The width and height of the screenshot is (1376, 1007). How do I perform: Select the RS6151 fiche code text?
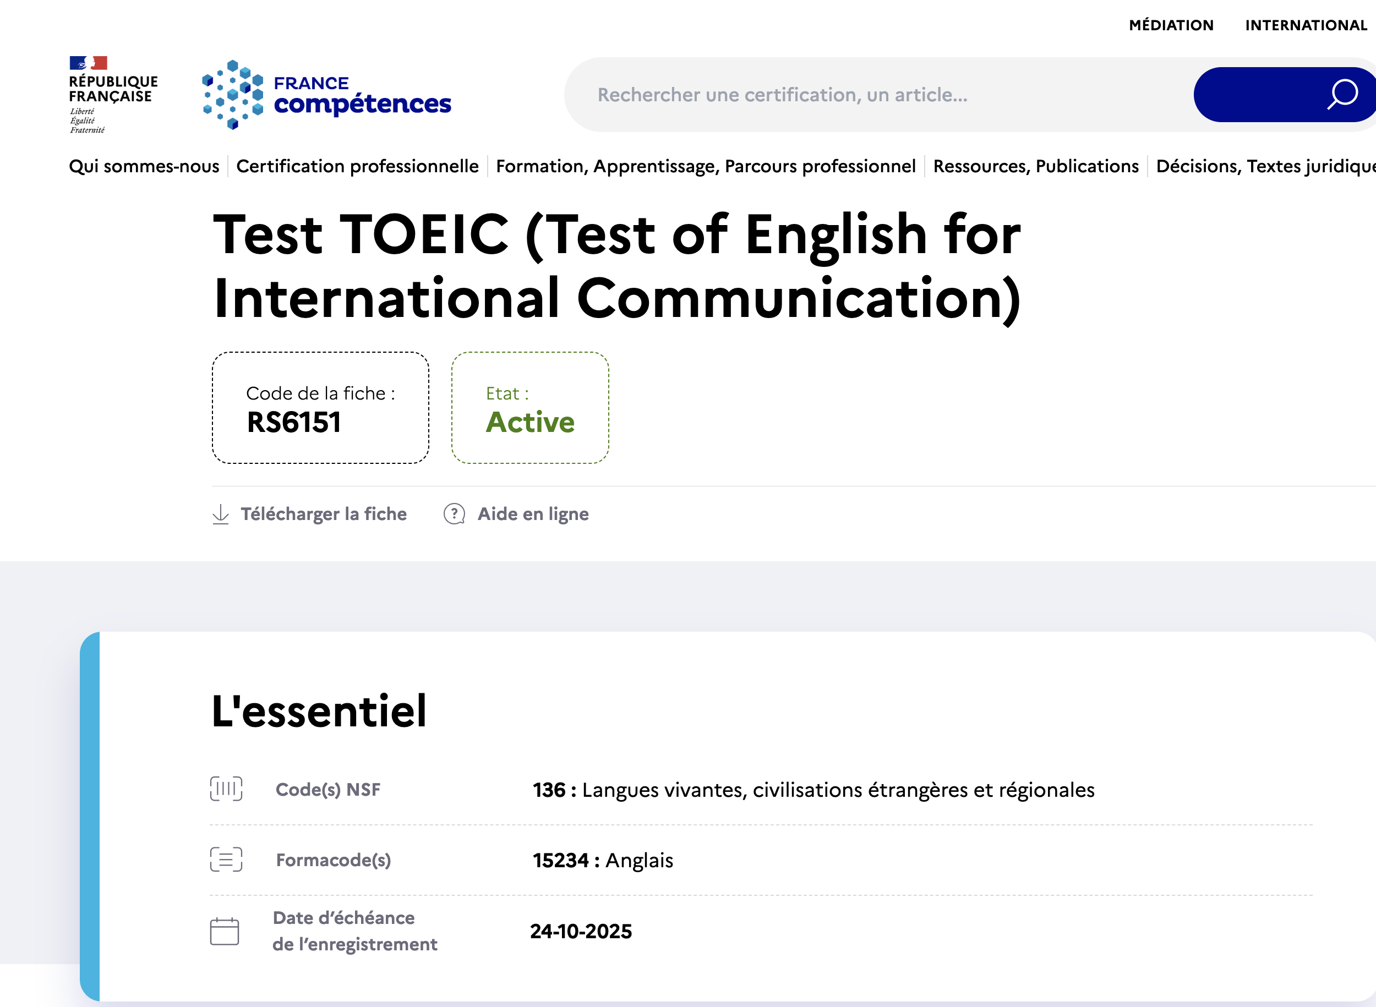pos(294,423)
